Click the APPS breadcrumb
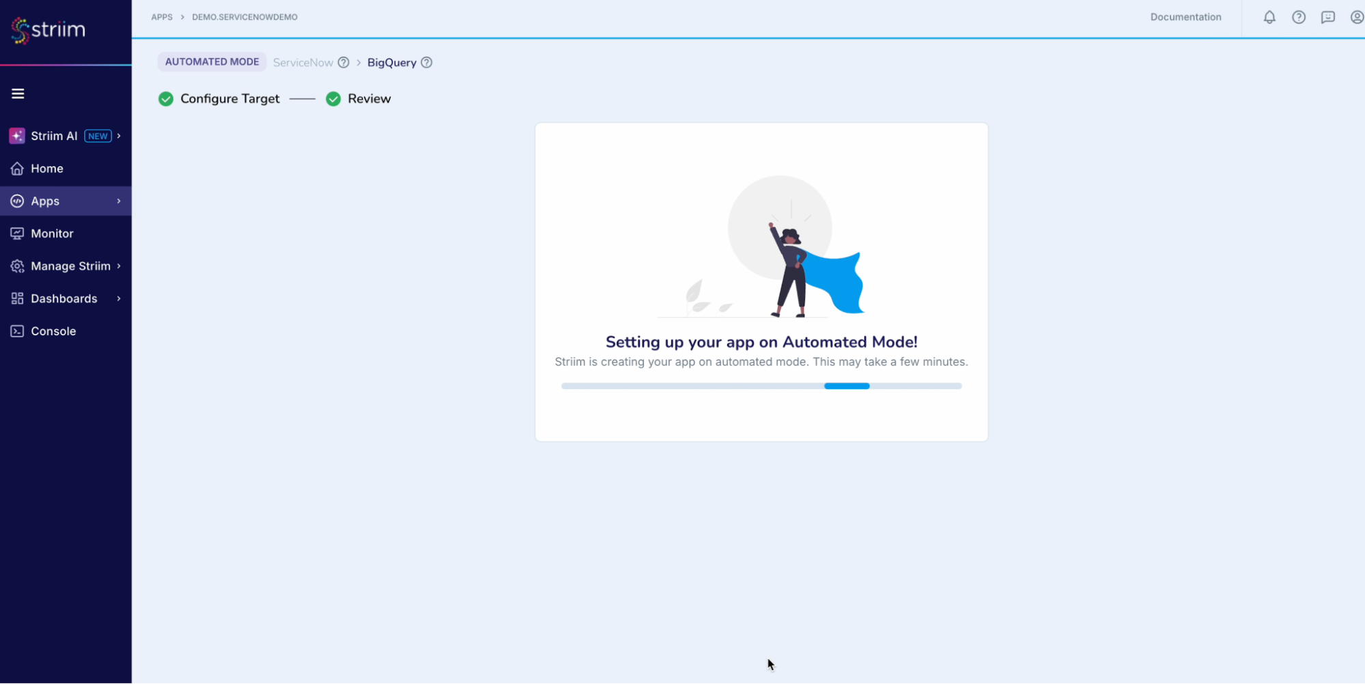The width and height of the screenshot is (1365, 684). coord(162,17)
